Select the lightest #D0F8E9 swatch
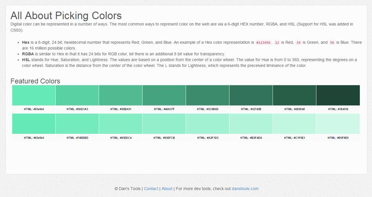Screen dimensions: 372x197 coord(338,124)
